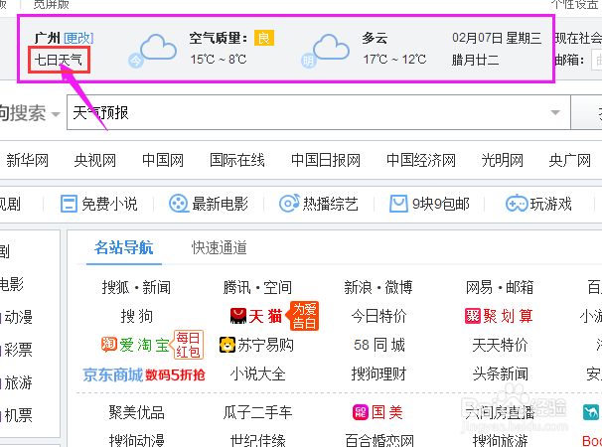This screenshot has height=447, width=602.
Task: Click the 爱淘宝 orange 淘 icon
Action: (x=109, y=344)
